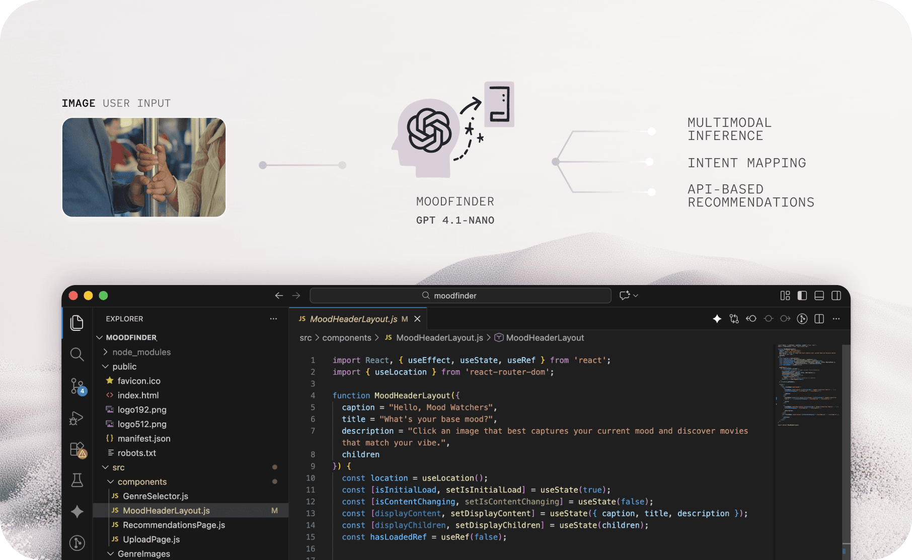
Task: Click src in the breadcrumb
Action: (306, 338)
